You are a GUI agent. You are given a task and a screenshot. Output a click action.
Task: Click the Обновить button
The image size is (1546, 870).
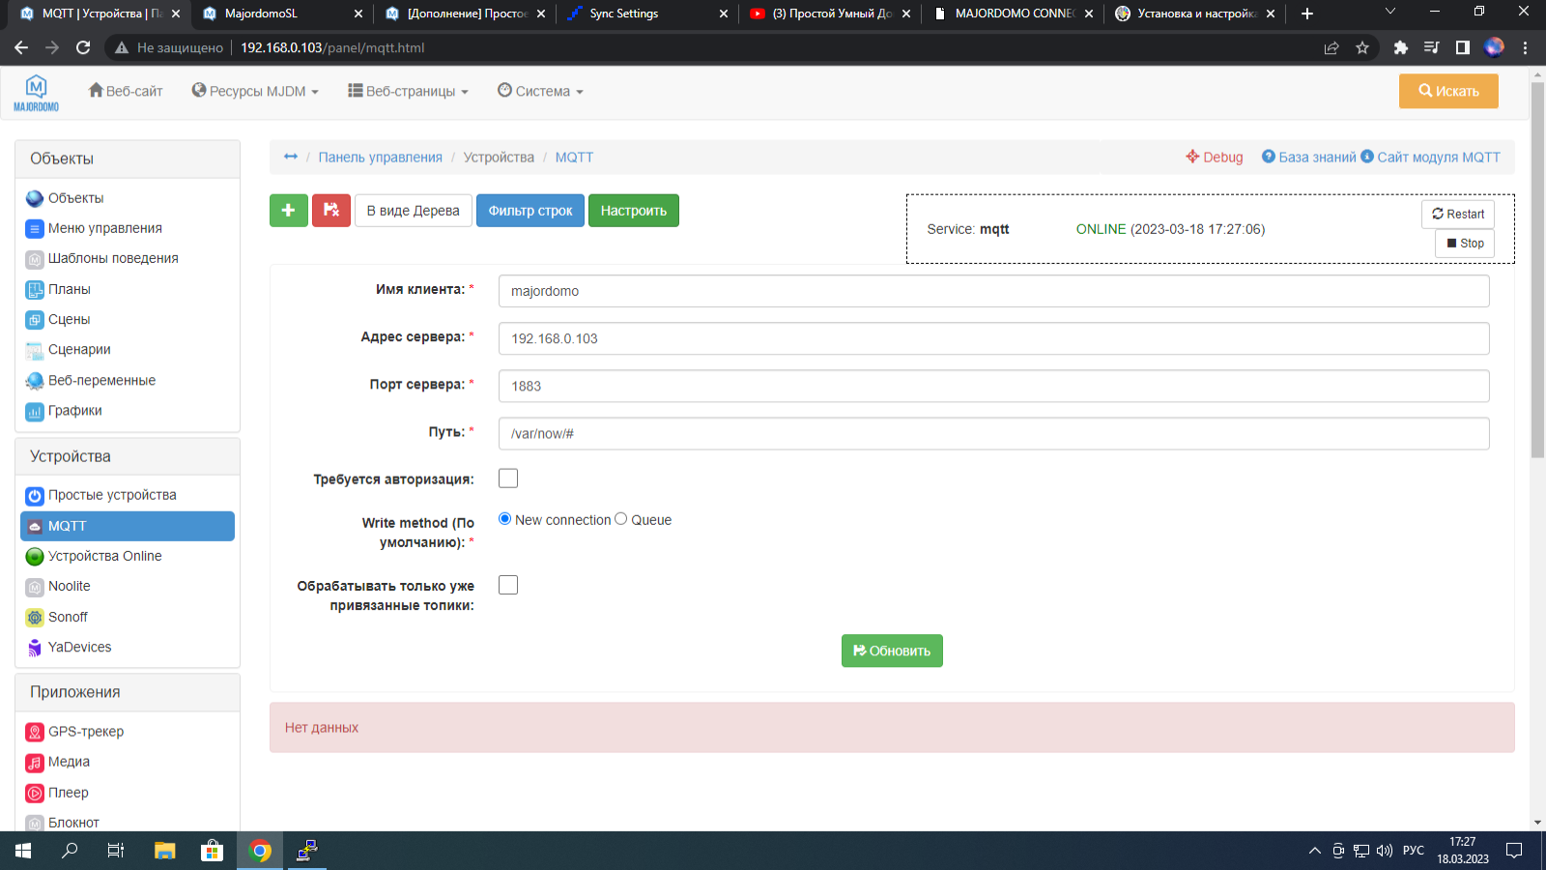point(892,651)
